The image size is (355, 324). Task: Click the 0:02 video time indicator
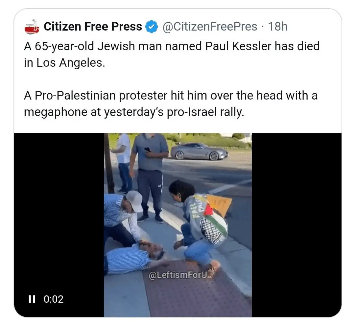click(x=54, y=299)
